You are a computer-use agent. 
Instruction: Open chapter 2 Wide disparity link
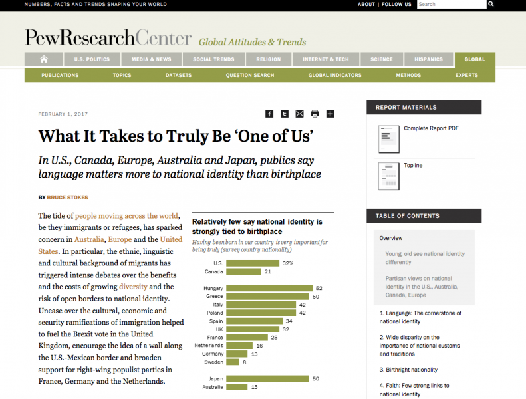click(420, 346)
